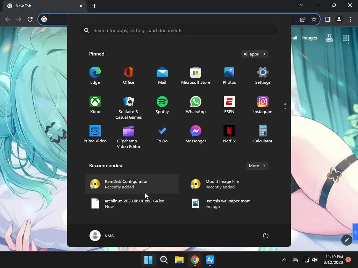The image size is (358, 268).
Task: Expand the blue side arrow panel
Action: click(x=355, y=232)
